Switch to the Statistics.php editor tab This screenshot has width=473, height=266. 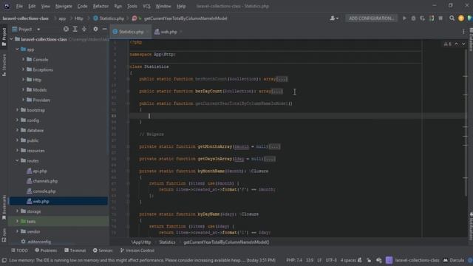coord(130,32)
